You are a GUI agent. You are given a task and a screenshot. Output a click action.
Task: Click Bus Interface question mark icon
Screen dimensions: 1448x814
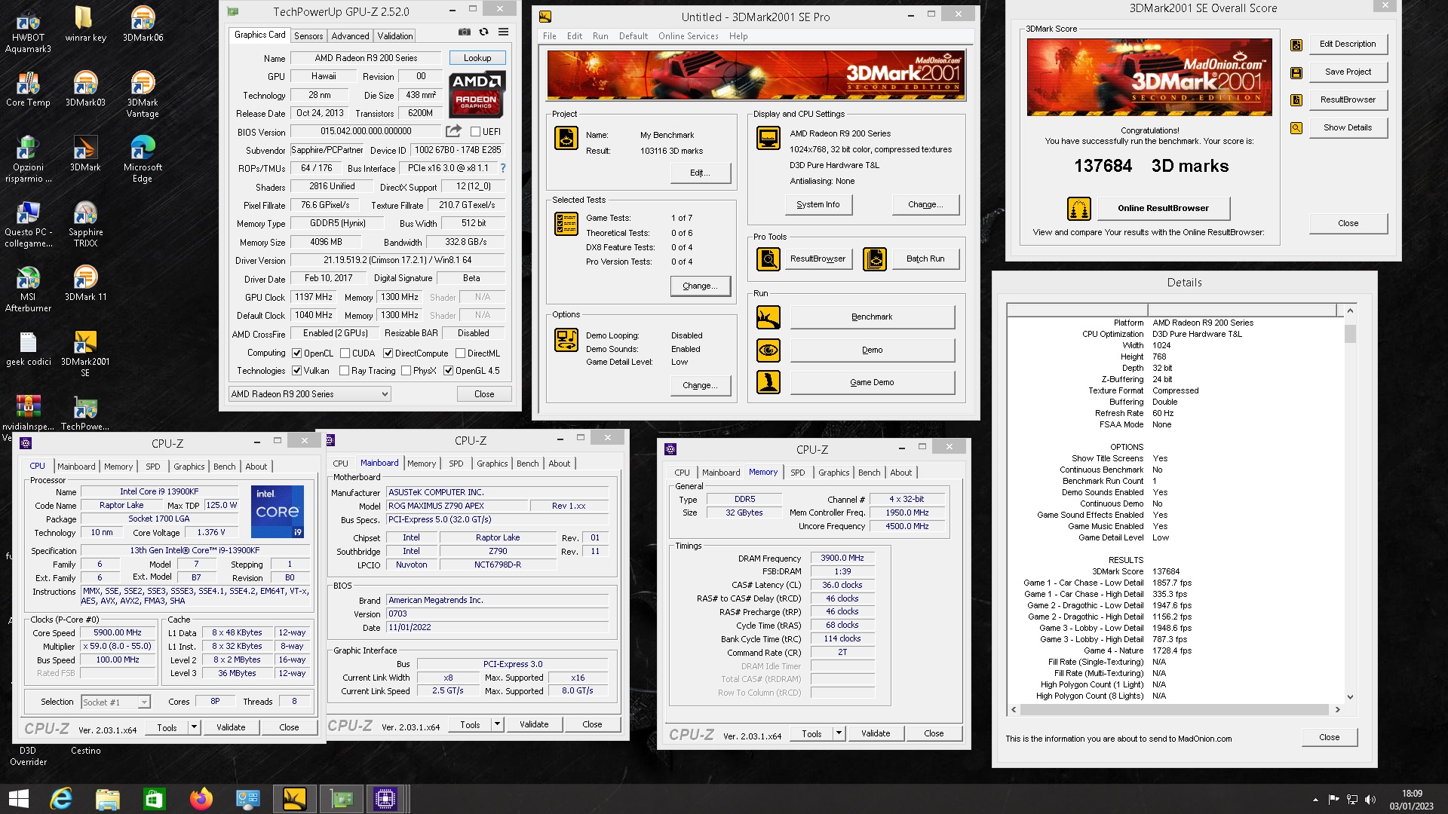tap(503, 168)
